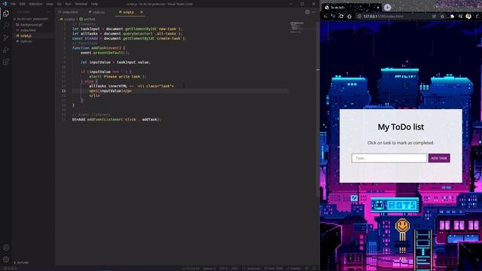Image resolution: width=482 pixels, height=271 pixels.
Task: Open the View menu
Action: click(50, 4)
